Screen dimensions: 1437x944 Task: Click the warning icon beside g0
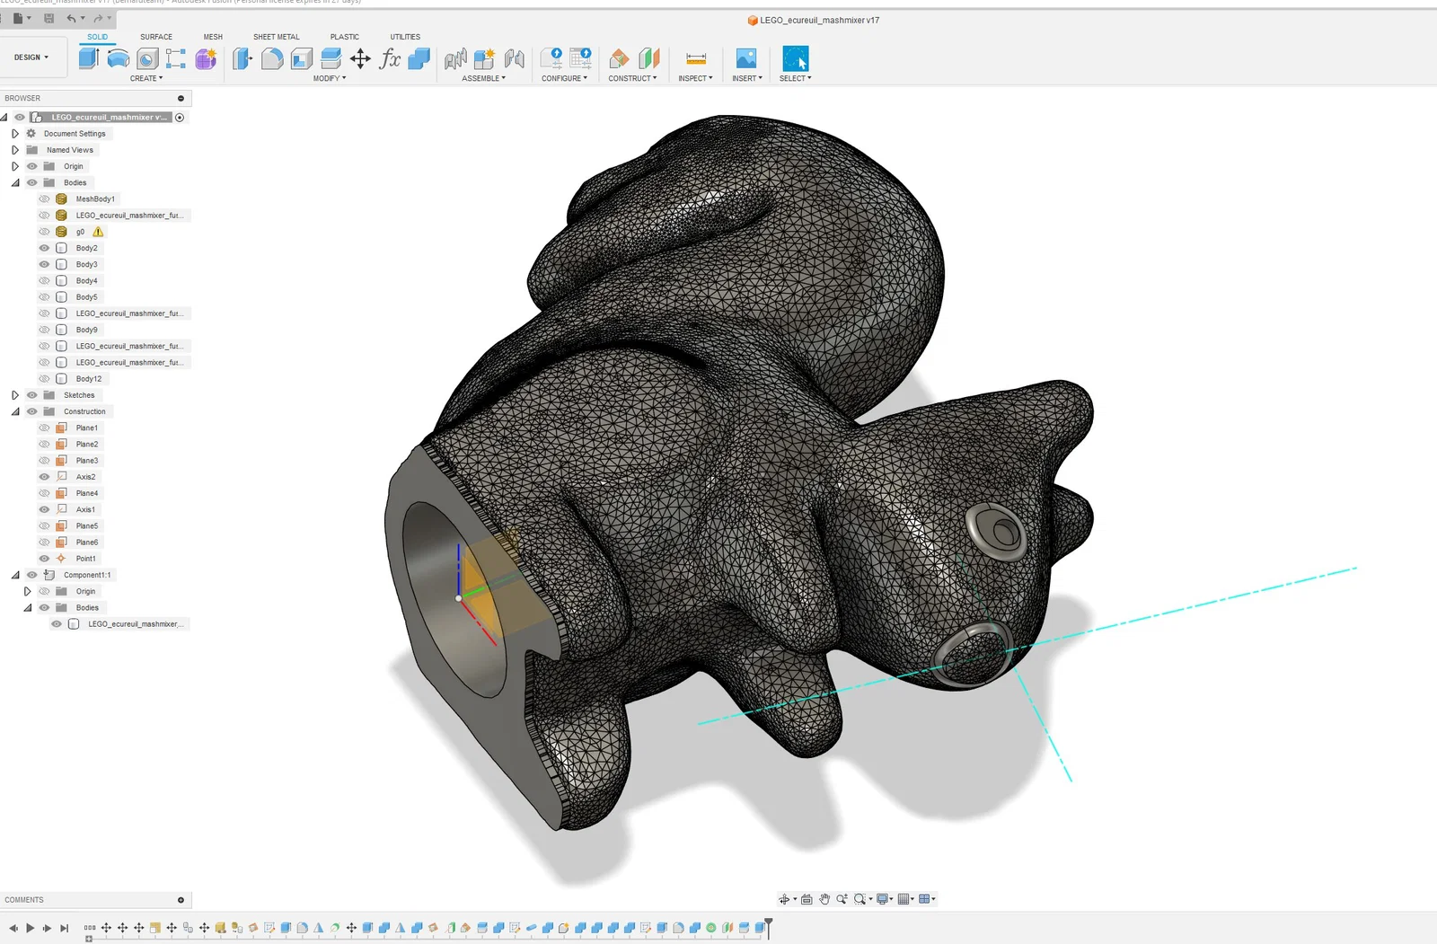[99, 232]
